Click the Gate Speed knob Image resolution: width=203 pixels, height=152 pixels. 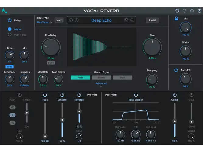point(191,136)
